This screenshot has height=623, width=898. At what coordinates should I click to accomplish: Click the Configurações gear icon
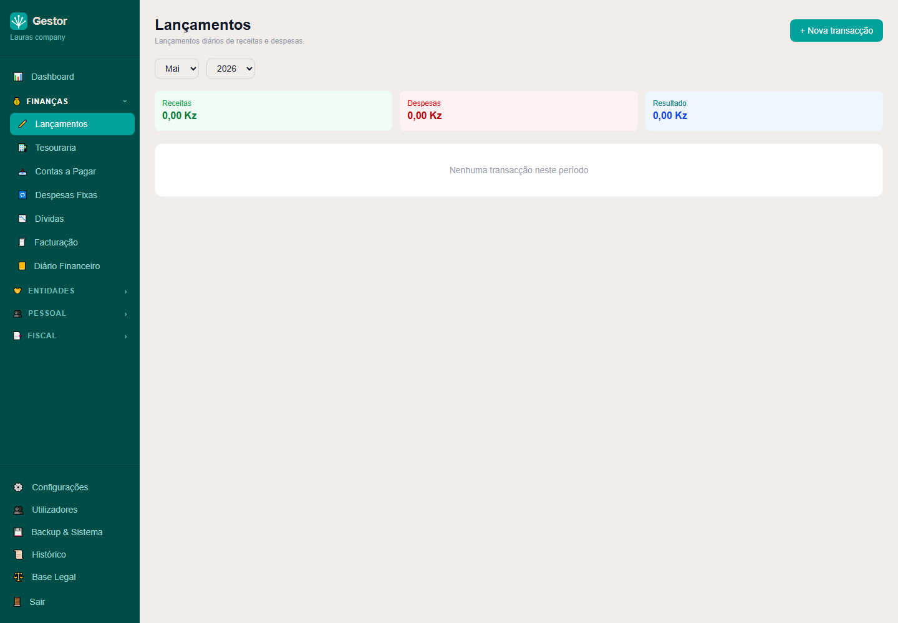click(x=18, y=487)
